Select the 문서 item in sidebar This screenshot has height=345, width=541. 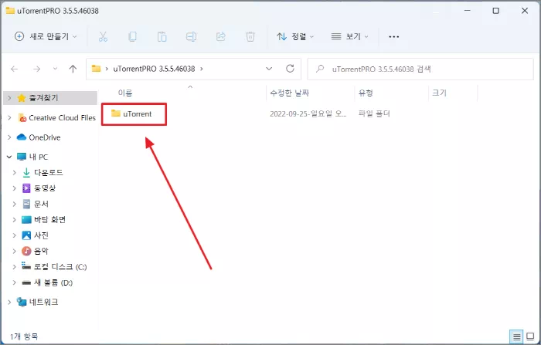42,204
